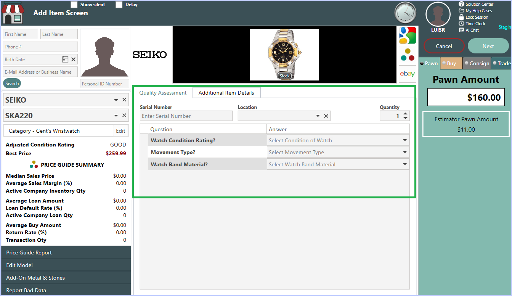
Task: Click Adjusted Condition Rating GOOD value
Action: [118, 145]
